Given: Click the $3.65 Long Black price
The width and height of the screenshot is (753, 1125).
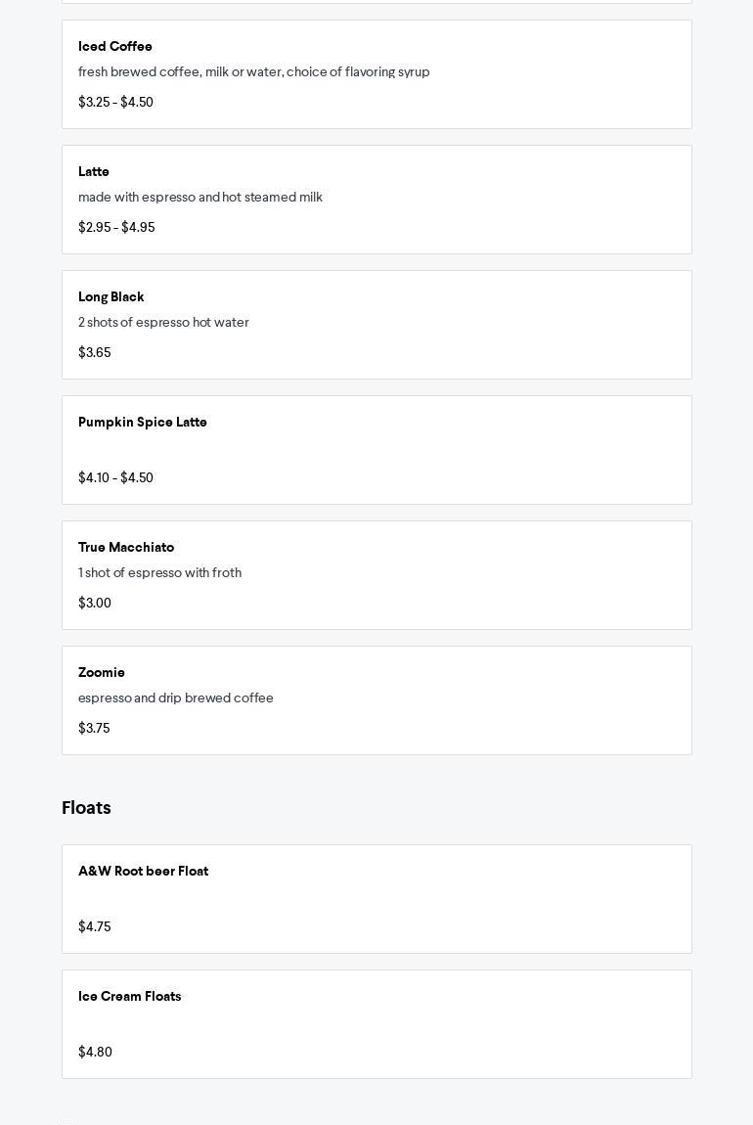Looking at the screenshot, I should 95,353.
